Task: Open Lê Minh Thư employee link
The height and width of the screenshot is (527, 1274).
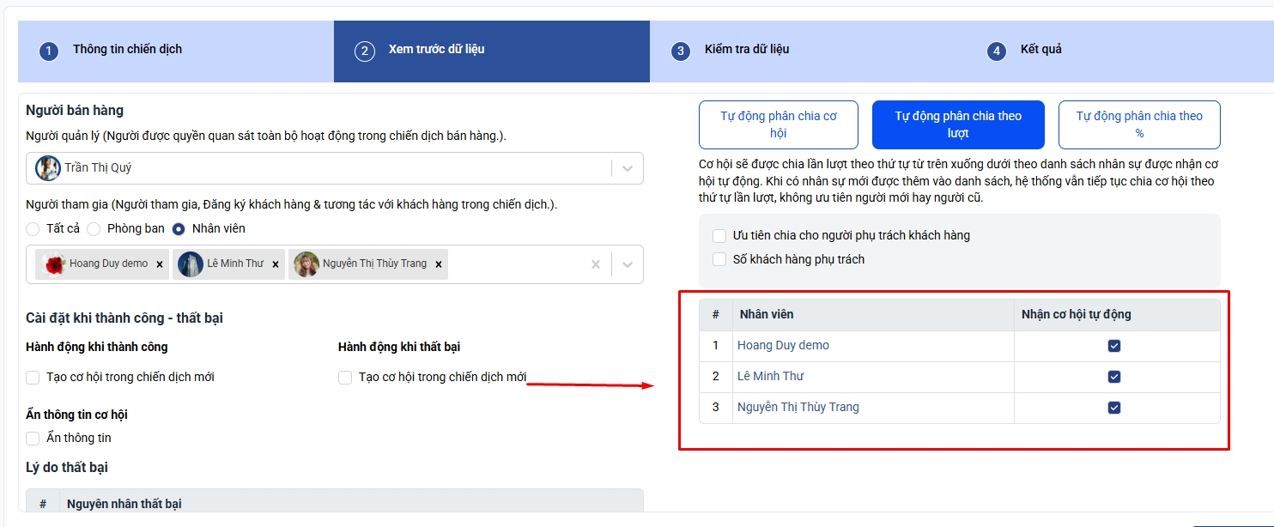Action: (x=770, y=376)
